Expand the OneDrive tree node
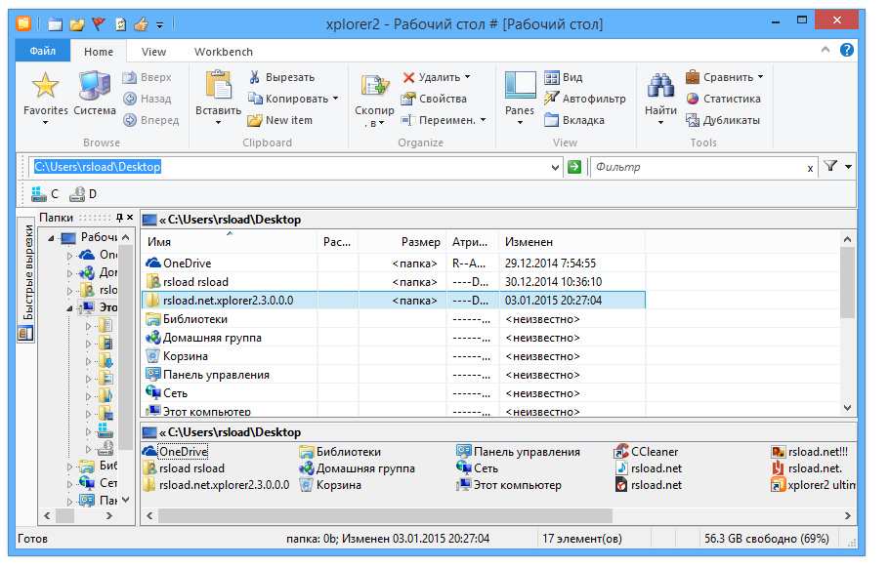This screenshot has width=889, height=568. [x=69, y=256]
